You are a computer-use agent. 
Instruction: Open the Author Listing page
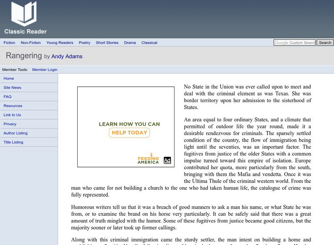(15, 133)
